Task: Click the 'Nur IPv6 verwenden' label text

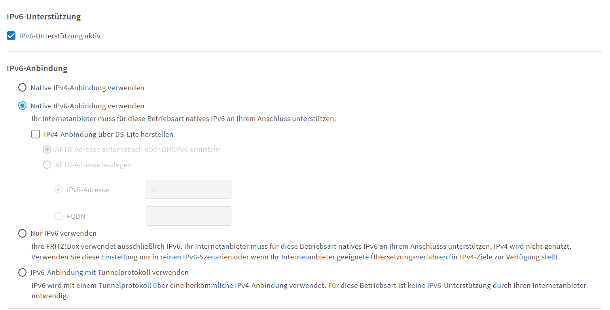Action: click(x=63, y=233)
